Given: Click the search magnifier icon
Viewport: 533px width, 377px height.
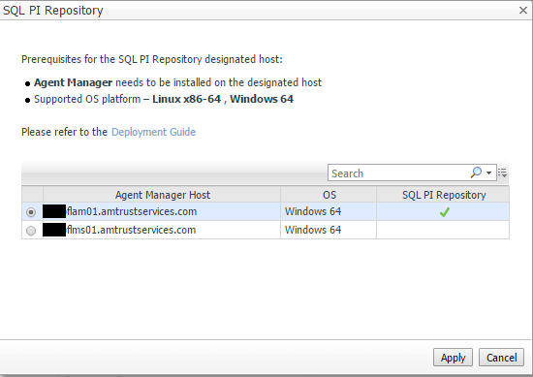Looking at the screenshot, I should coord(476,173).
